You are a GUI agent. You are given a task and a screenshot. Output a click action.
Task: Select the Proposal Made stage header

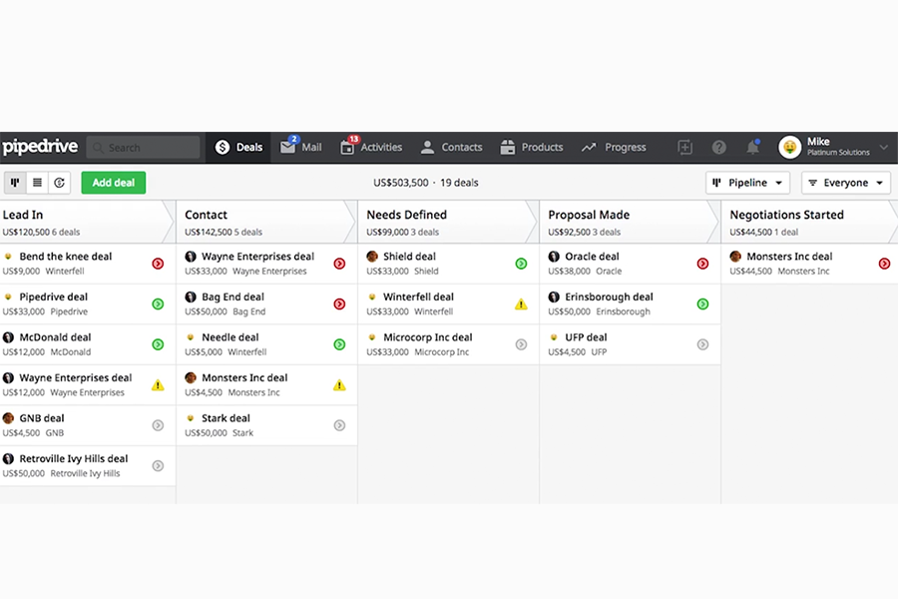click(630, 222)
